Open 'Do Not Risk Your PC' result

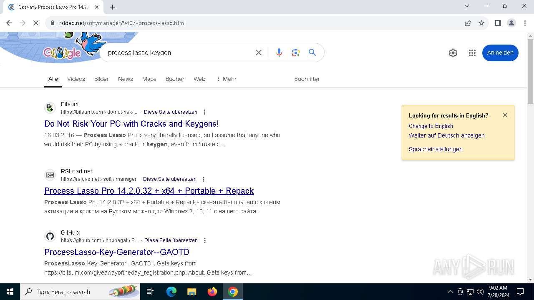(x=131, y=124)
